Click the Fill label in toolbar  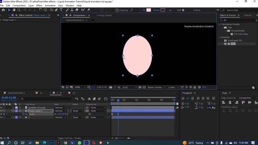pos(144,10)
